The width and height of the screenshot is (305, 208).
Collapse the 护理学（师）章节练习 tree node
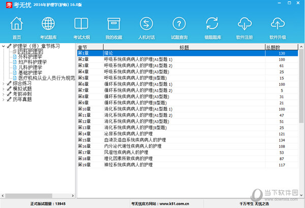point(4,46)
